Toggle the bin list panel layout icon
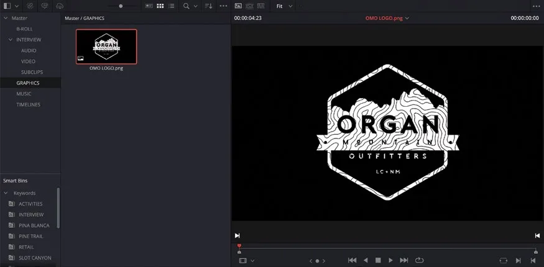The image size is (544, 267). tap(7, 6)
